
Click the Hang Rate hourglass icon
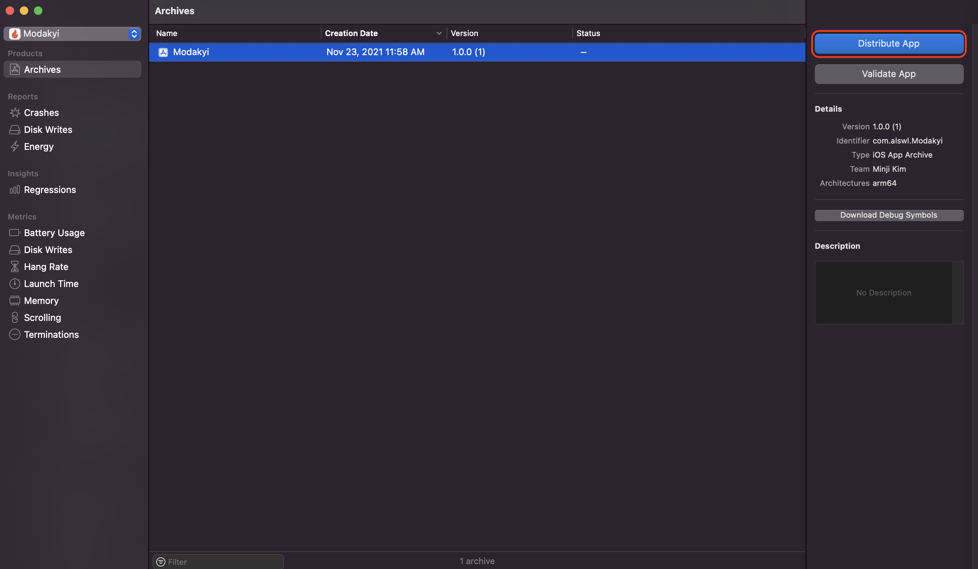pos(15,266)
